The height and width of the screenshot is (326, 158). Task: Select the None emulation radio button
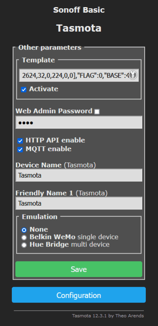[x=24, y=230]
